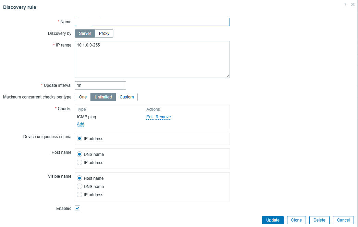Select DNS name for Visible name
Screen dimensions: 358x227
pos(80,187)
